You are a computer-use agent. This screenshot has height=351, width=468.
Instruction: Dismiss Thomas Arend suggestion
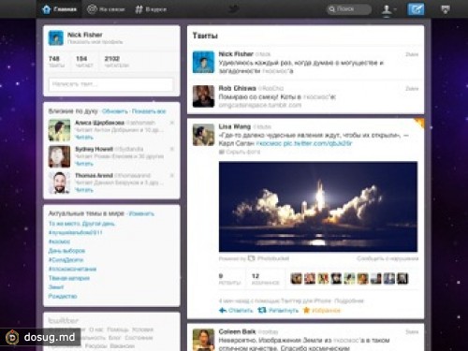pos(171,175)
